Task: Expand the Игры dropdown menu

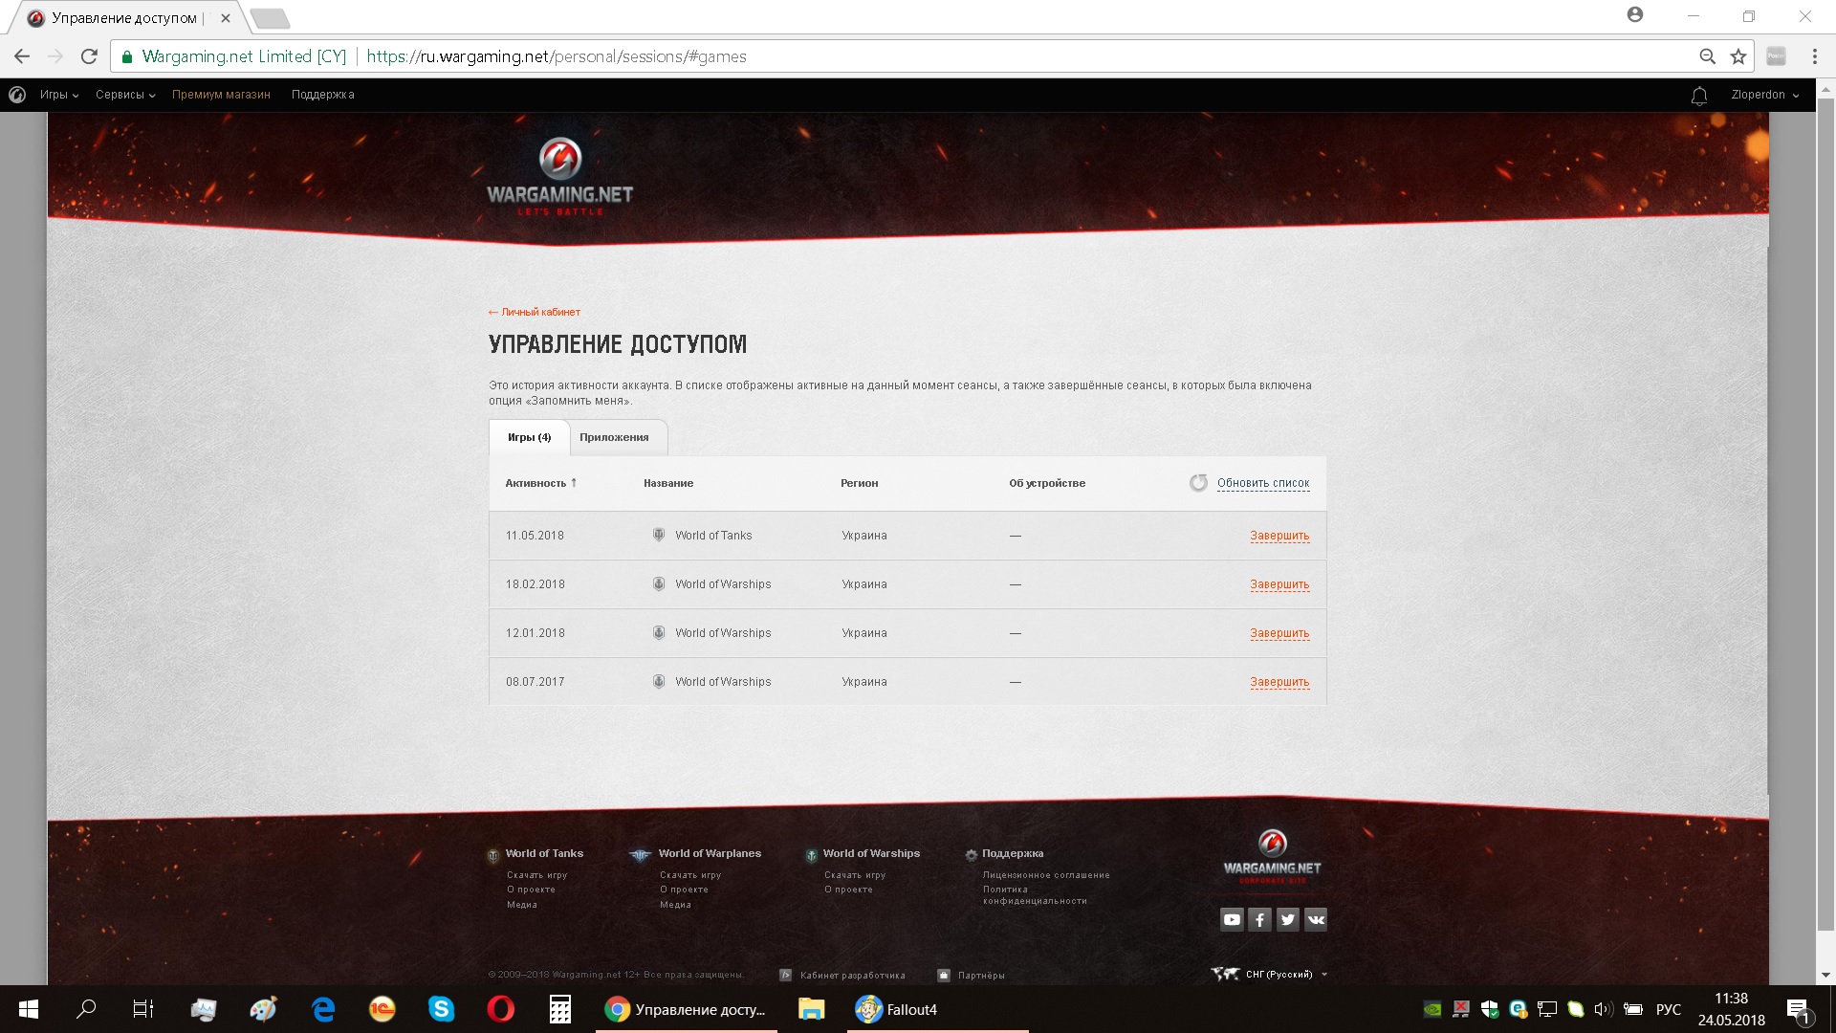Action: coord(59,95)
